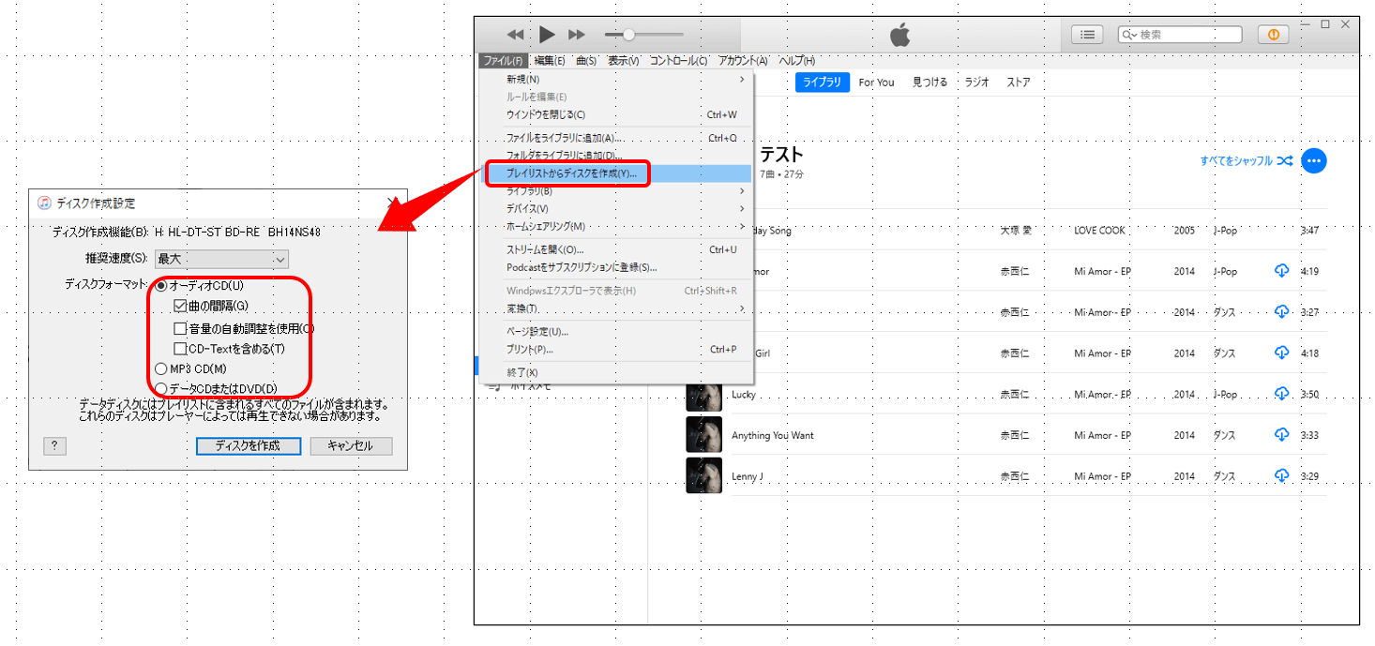Open the 推奨速度 dropdown showing 最大
The image size is (1375, 646).
tap(221, 258)
